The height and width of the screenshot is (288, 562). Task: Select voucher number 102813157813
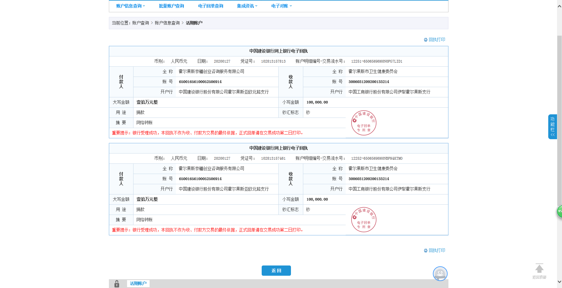273,61
